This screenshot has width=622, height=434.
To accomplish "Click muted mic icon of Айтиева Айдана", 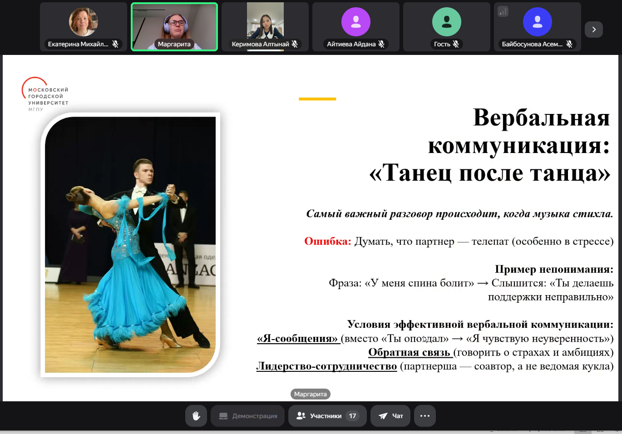I will [381, 44].
